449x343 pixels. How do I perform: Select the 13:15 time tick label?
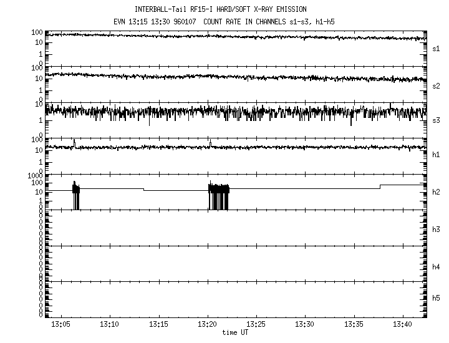point(158,325)
